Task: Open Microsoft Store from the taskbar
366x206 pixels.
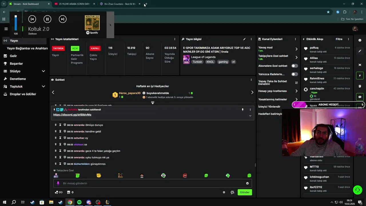Action: (42, 202)
